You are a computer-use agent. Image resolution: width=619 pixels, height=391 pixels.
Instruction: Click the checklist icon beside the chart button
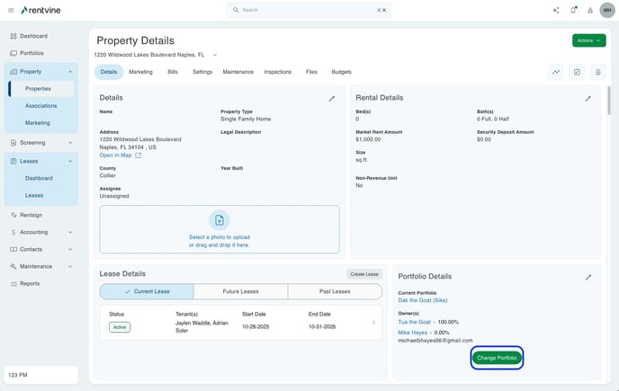(x=577, y=72)
